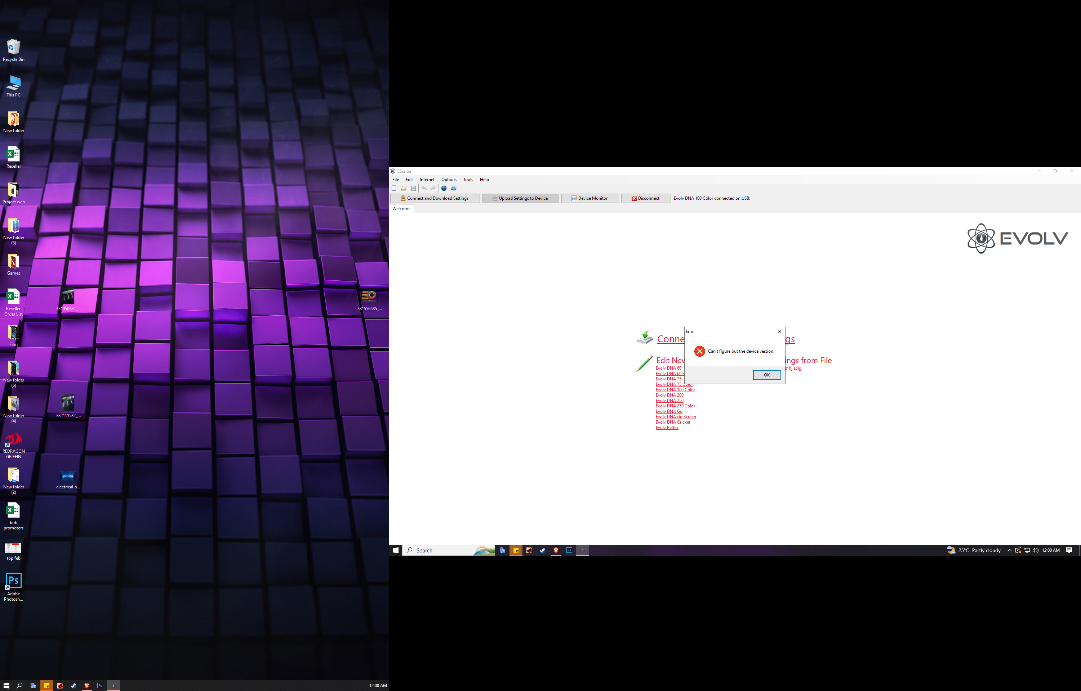Click the blue chat bubble toolbar icon

point(454,189)
